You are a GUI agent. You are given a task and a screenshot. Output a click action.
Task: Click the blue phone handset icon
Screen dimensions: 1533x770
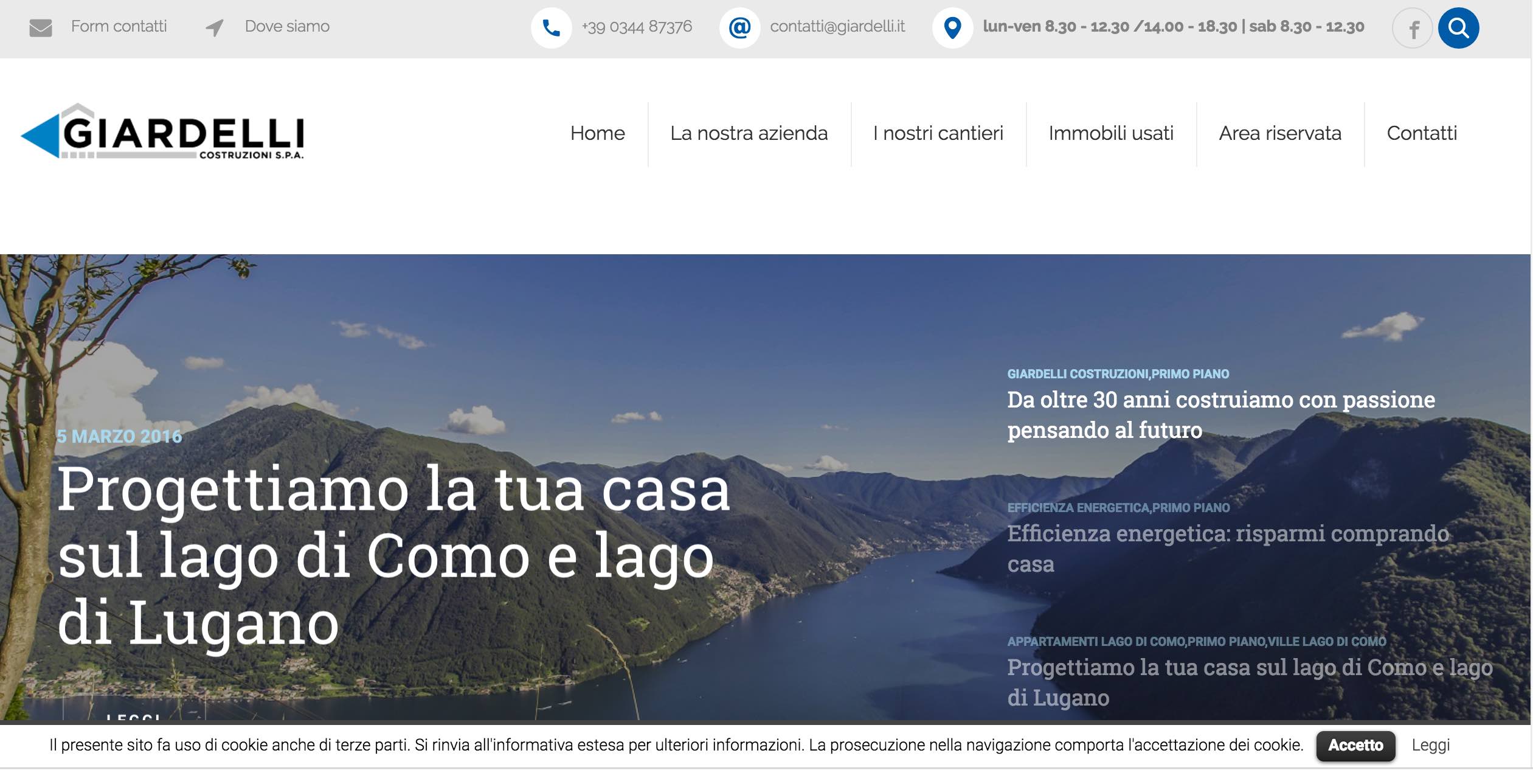pos(551,28)
